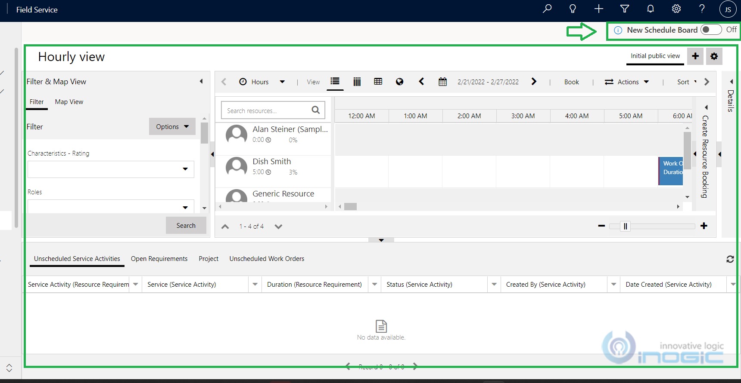Select the vertical bars schedule view icon
The image size is (741, 383).
pos(357,82)
